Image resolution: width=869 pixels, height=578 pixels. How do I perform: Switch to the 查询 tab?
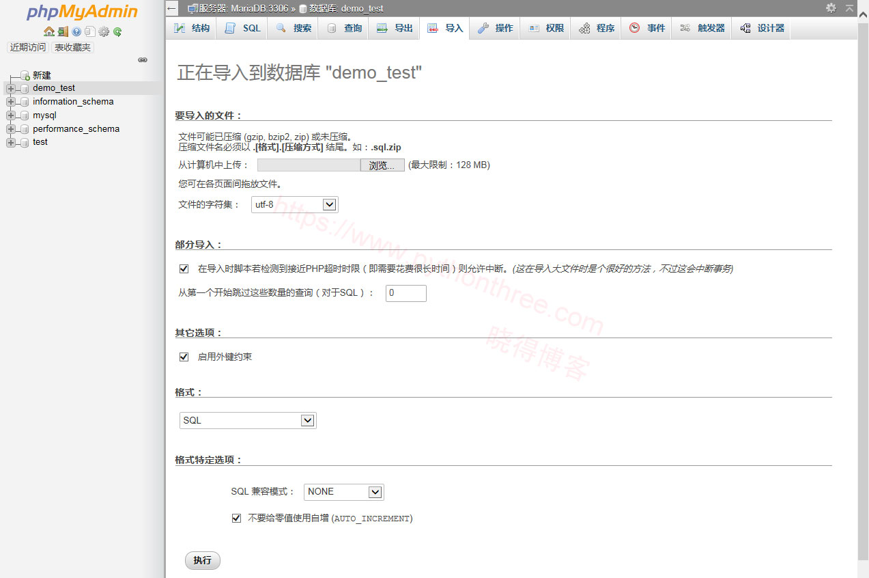pos(343,28)
